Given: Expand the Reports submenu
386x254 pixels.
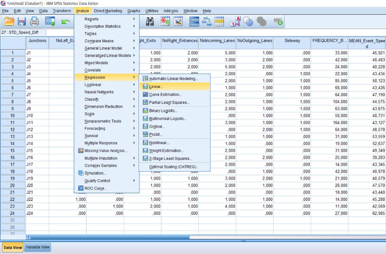Looking at the screenshot, I should (x=107, y=19).
